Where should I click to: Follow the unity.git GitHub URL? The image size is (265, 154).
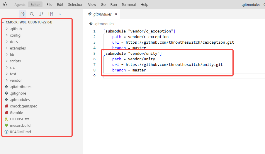[x=174, y=64]
